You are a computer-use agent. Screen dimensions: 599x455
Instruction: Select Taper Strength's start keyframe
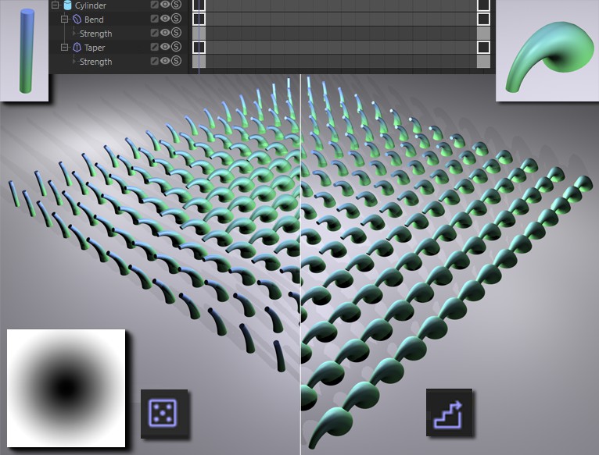click(x=199, y=62)
